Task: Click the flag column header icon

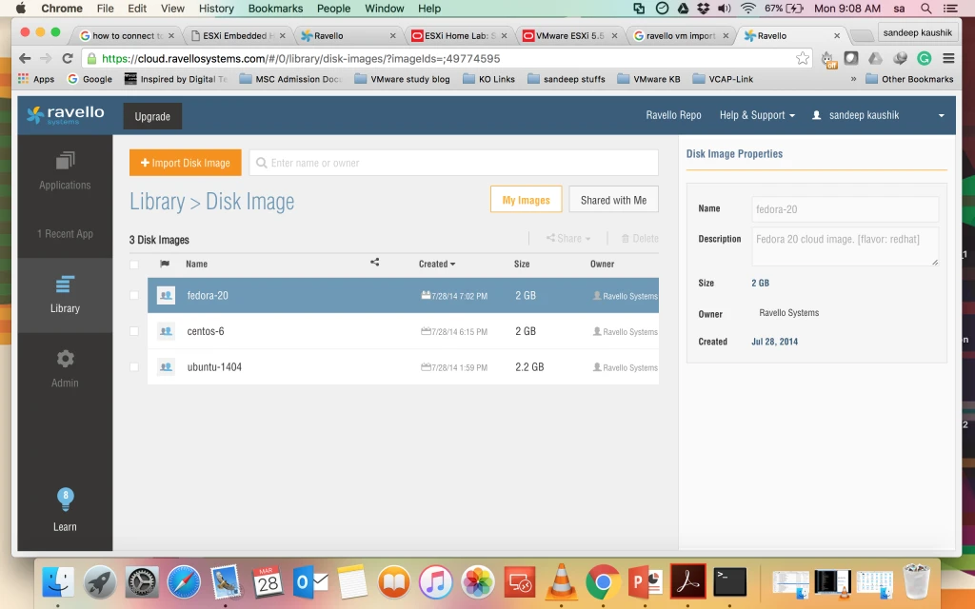Action: pos(165,264)
